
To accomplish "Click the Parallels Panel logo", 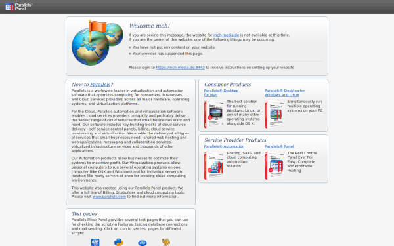I will click(19, 7).
